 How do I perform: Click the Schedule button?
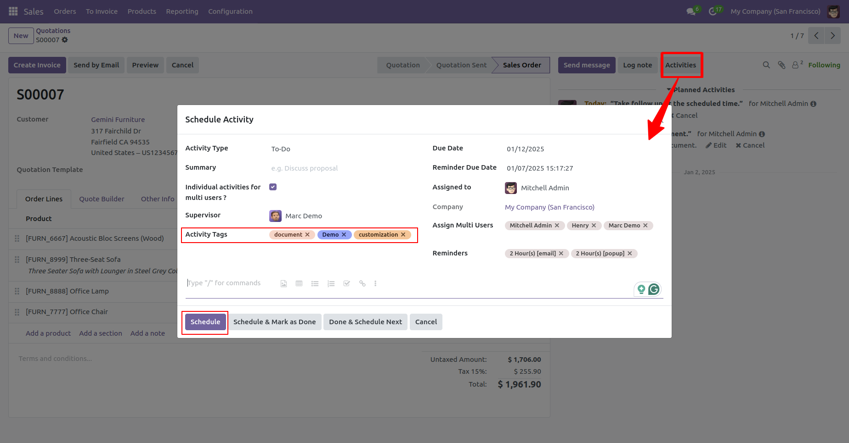pyautogui.click(x=205, y=322)
